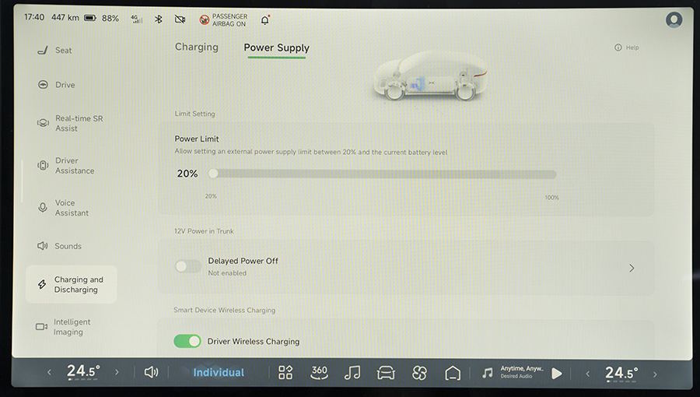Open vehicle controls car icon
The image size is (700, 397).
pyautogui.click(x=386, y=373)
